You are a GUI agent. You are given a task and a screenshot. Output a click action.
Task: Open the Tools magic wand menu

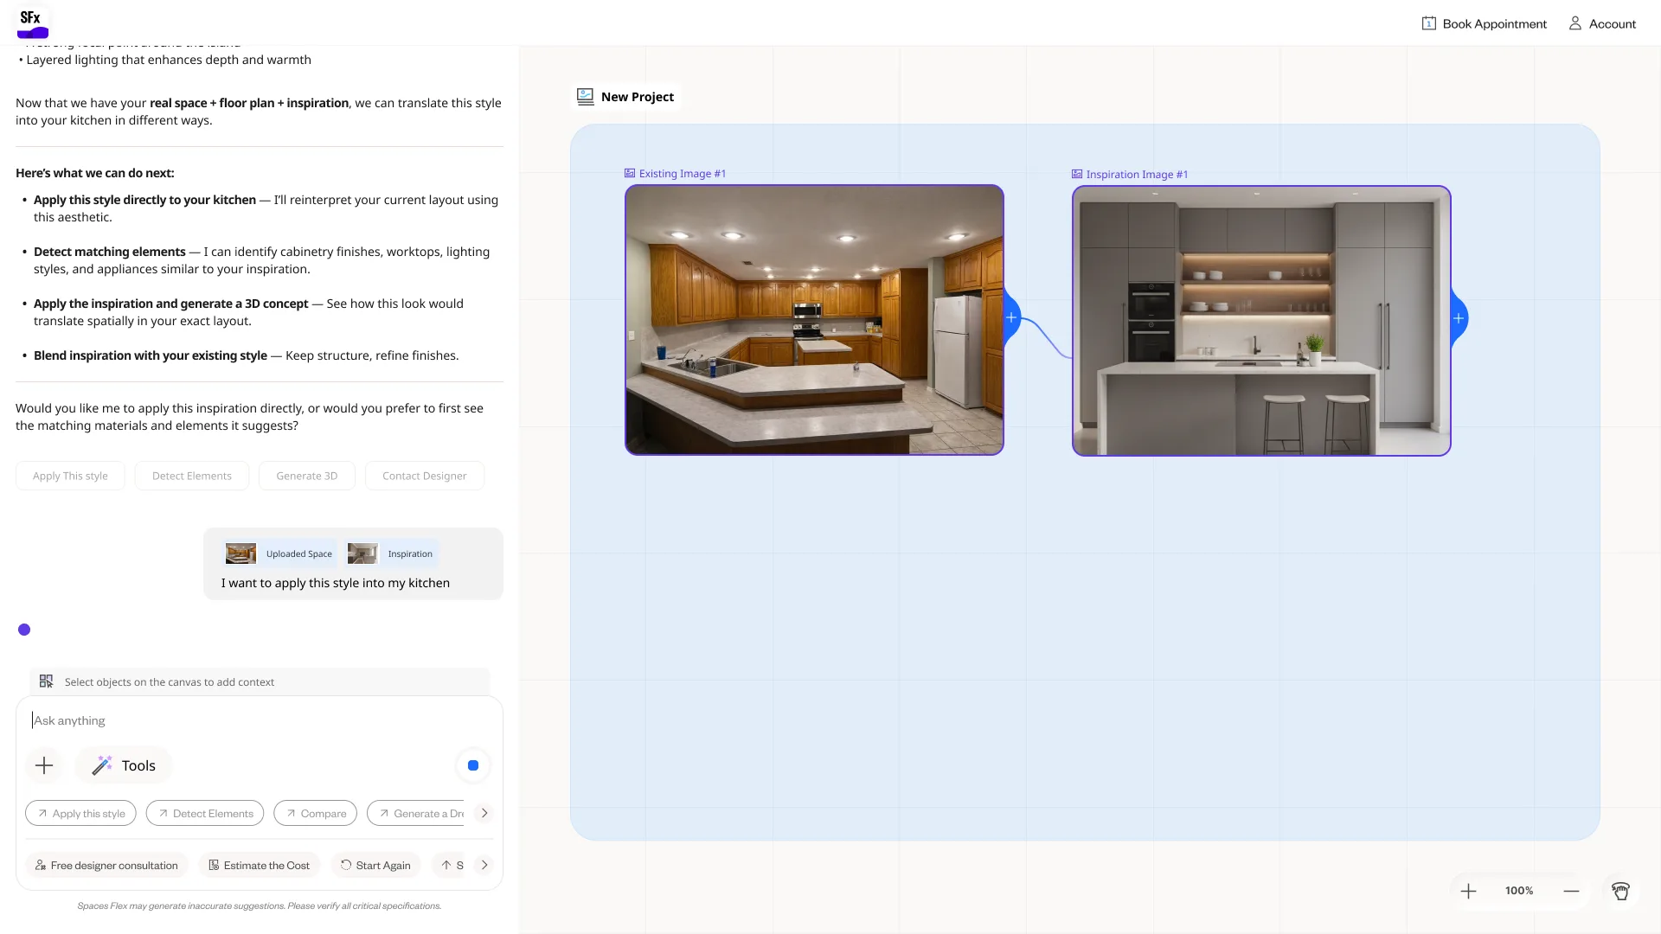coord(124,765)
